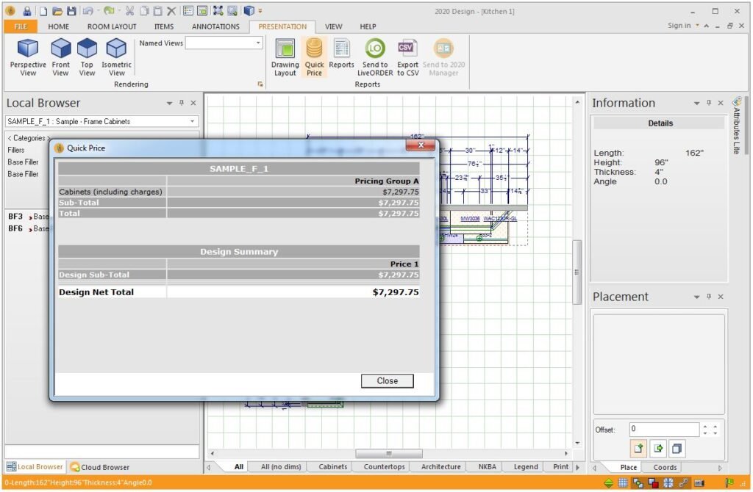
Task: Select the Countertops layer tab
Action: (x=384, y=466)
